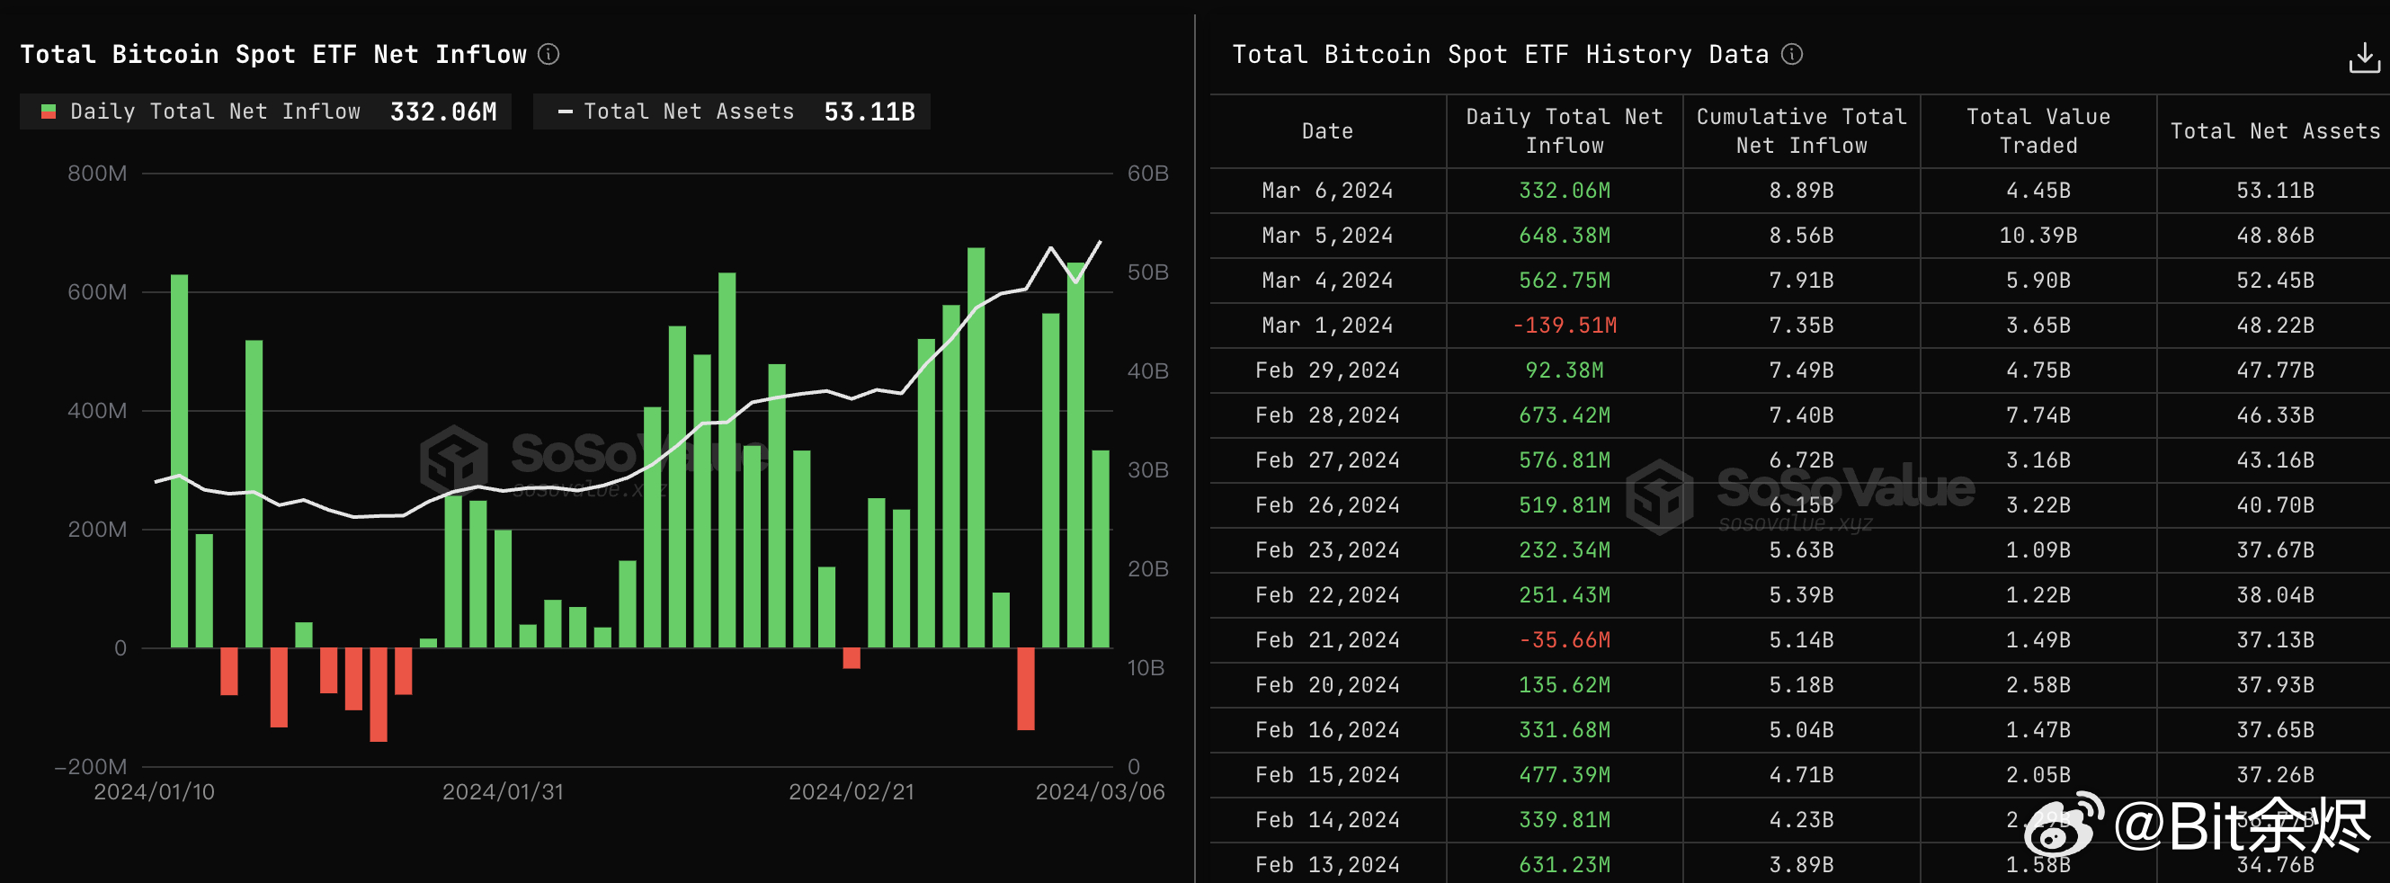Click the 92.38M inflow value

1565,371
